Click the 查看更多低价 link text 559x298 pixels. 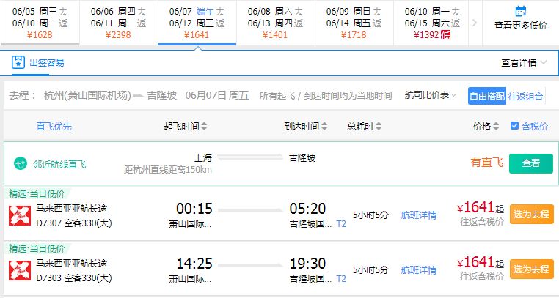pos(521,26)
